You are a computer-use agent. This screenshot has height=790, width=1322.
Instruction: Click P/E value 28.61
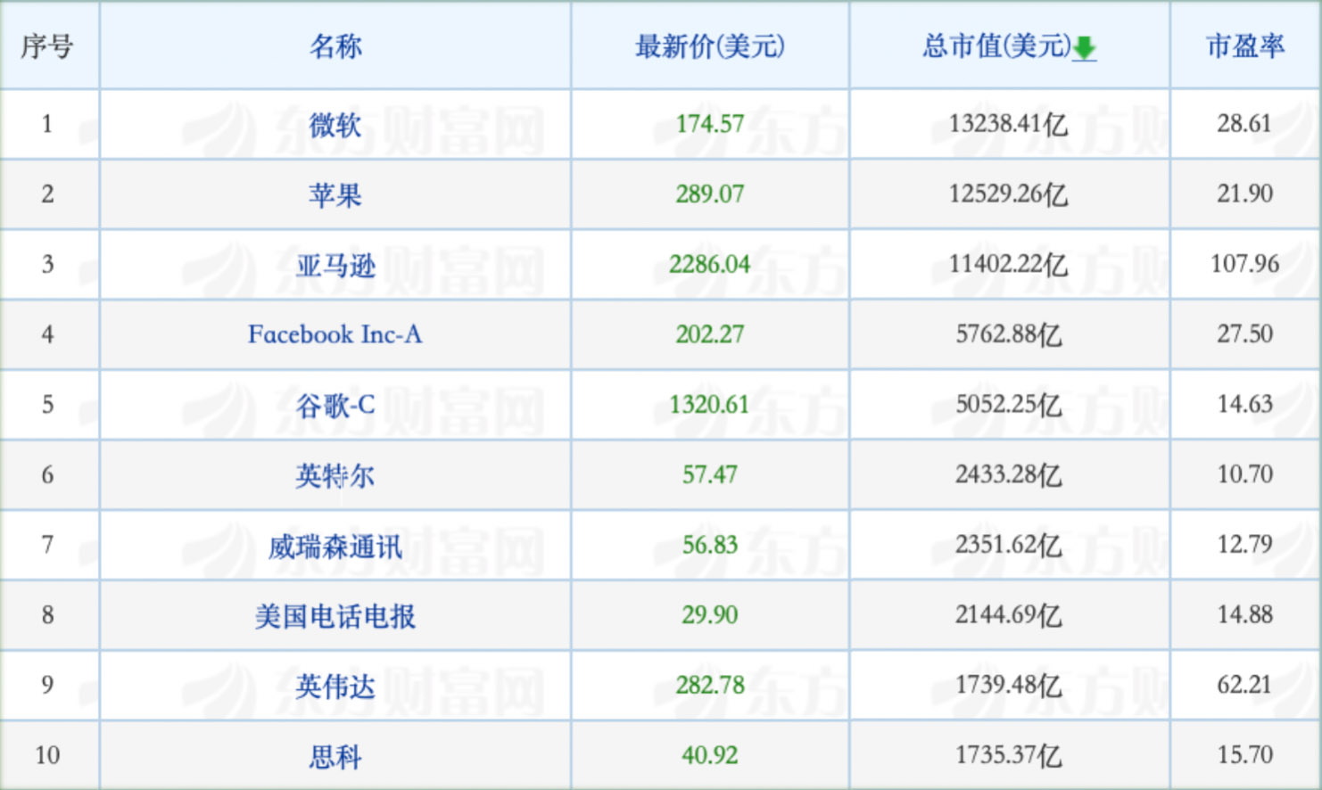[1245, 123]
